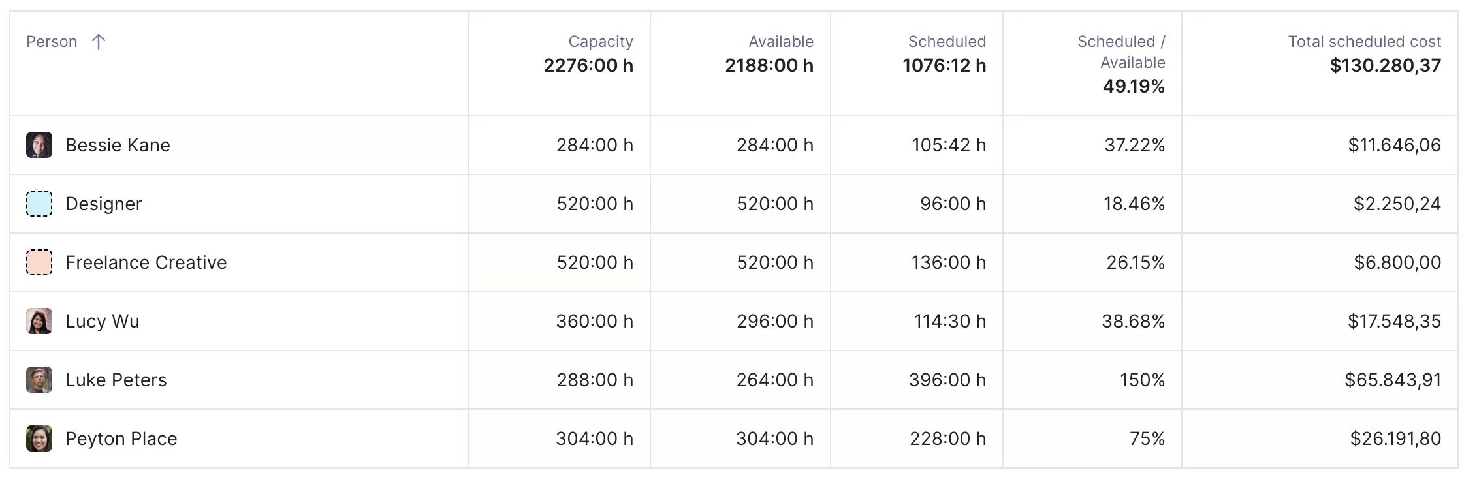Open Peyton Place's avatar photo
Viewport: 1477px width, 492px height.
point(39,438)
